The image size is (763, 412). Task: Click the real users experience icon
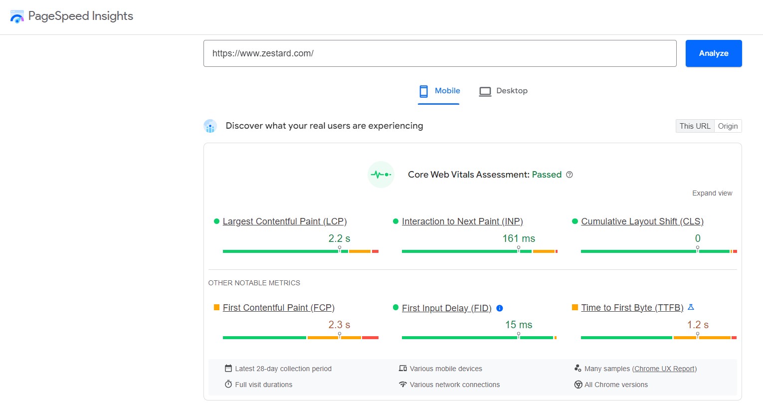pyautogui.click(x=210, y=126)
